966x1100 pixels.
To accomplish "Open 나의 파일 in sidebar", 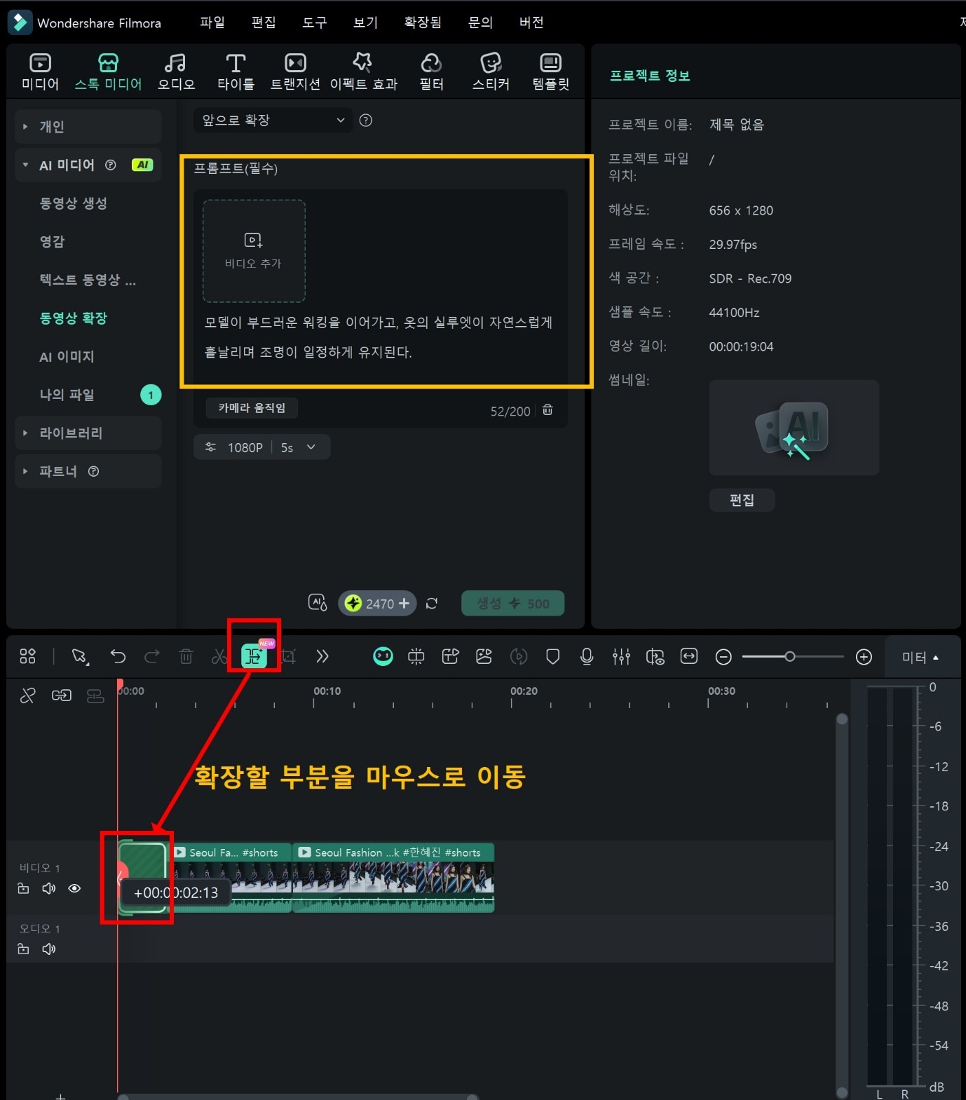I will tap(67, 395).
